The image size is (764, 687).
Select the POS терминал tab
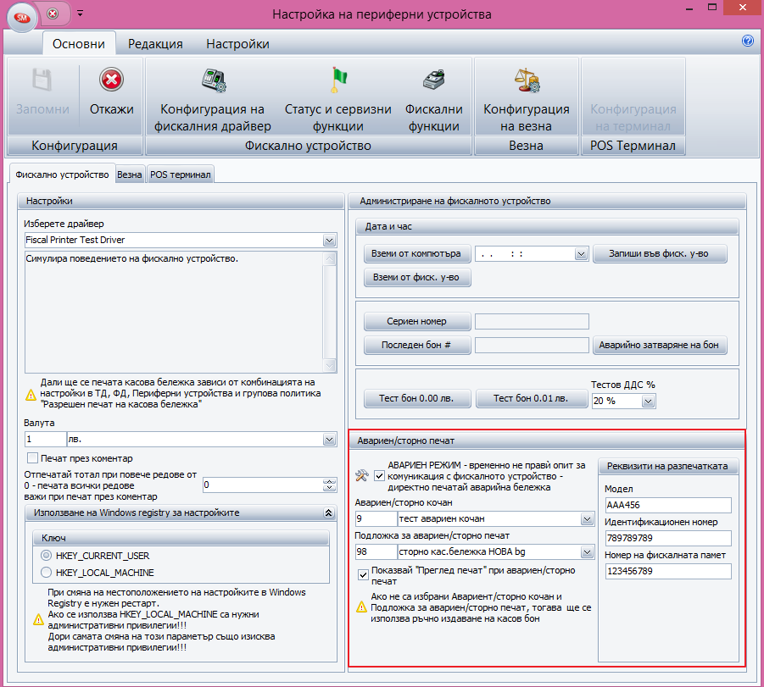tap(181, 175)
